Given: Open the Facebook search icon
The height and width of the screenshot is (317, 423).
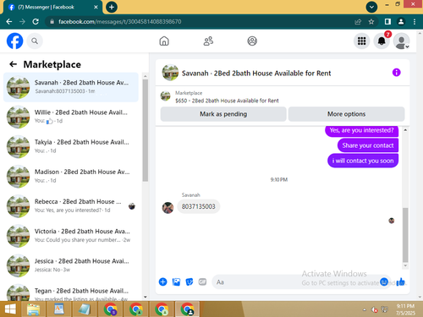Looking at the screenshot, I should coord(35,41).
